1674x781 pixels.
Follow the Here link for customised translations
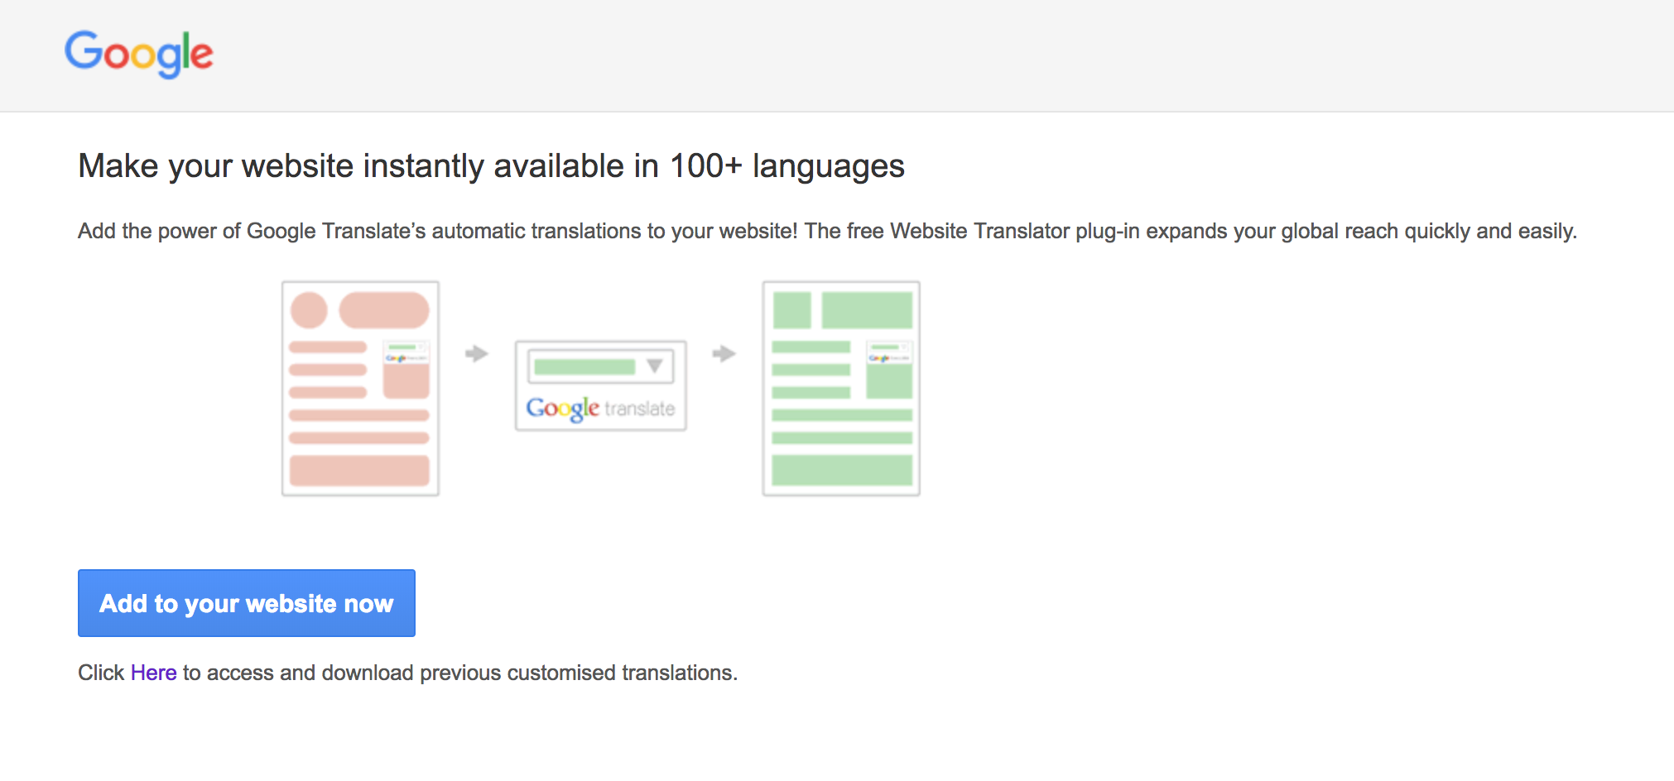point(153,673)
